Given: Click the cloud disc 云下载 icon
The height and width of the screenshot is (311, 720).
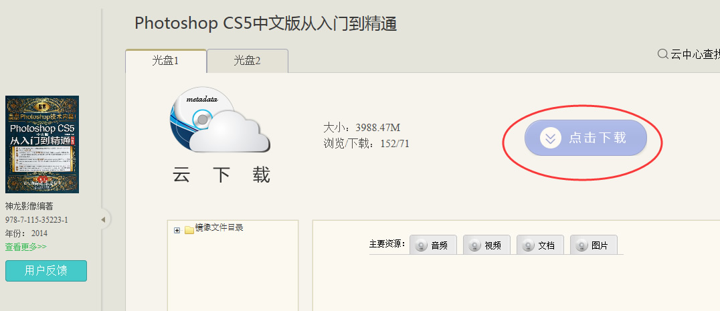Looking at the screenshot, I should pos(220,120).
